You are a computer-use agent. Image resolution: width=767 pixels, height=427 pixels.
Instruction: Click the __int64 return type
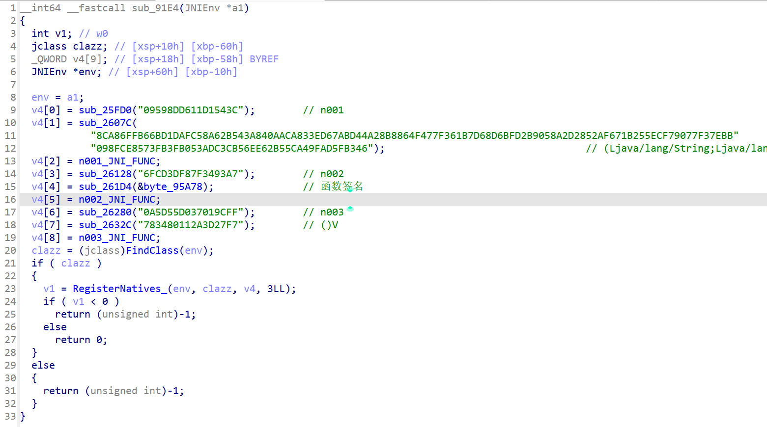(40, 8)
